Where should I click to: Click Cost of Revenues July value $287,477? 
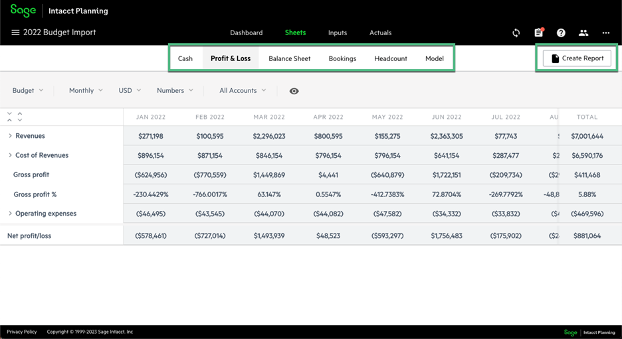click(x=506, y=156)
